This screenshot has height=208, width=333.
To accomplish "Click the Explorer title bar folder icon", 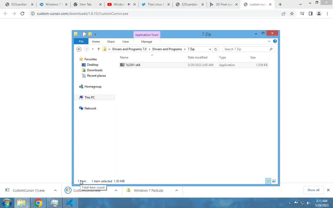I will click(x=76, y=34).
